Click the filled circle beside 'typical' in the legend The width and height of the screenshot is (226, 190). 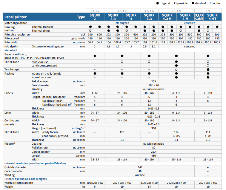pyautogui.click(x=158, y=3)
